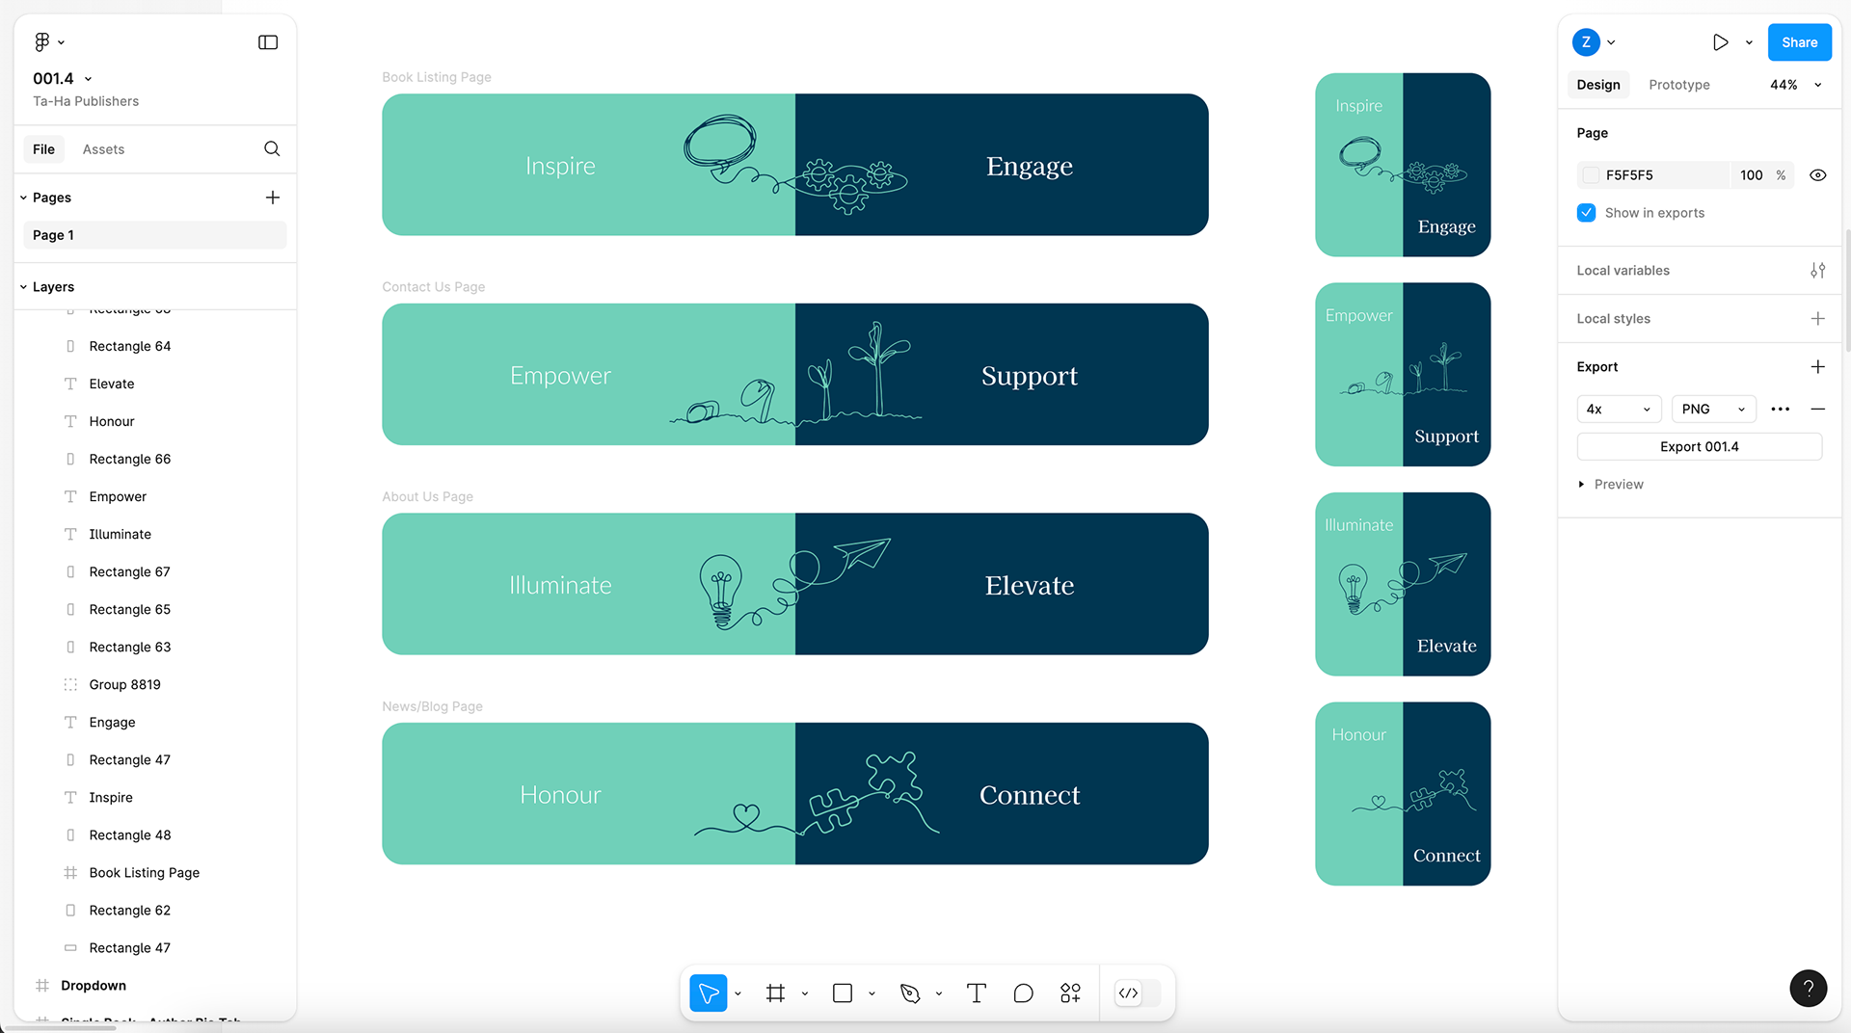This screenshot has width=1851, height=1033.
Task: Collapse the Pages section
Action: pyautogui.click(x=24, y=198)
